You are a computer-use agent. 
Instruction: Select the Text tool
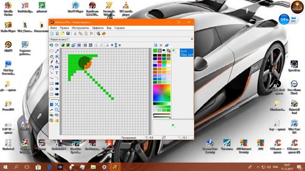point(57,73)
